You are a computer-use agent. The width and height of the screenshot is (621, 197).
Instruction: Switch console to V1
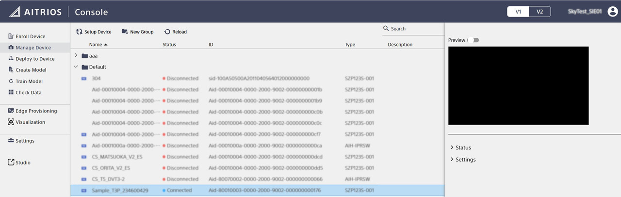click(x=518, y=12)
